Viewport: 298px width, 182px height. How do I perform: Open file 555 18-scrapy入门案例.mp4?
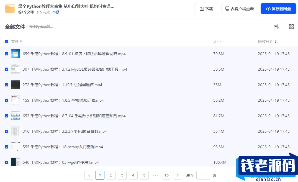point(63,147)
